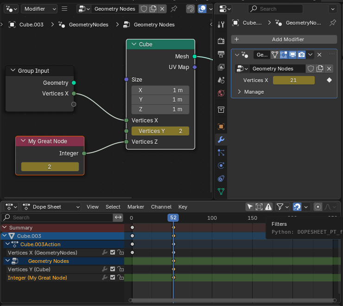Open the World properties tab
343x306 pixels.
click(221, 93)
